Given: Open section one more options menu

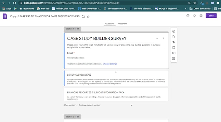Looking at the screenshot, I should (x=163, y=38).
